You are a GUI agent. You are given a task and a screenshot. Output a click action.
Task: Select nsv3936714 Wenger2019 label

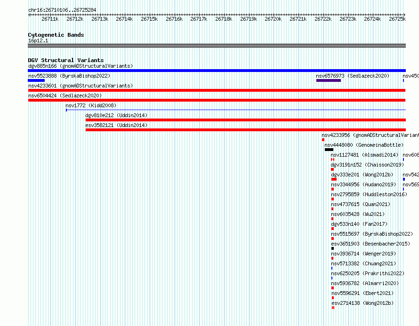(x=363, y=254)
